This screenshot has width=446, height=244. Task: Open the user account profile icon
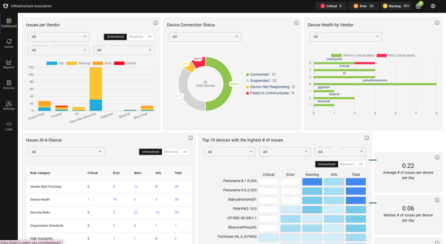coord(433,6)
